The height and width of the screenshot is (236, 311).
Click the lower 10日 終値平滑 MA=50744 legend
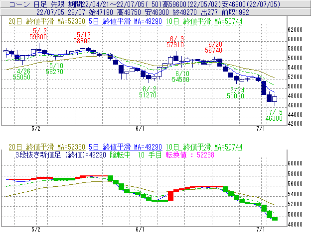coord(204,147)
